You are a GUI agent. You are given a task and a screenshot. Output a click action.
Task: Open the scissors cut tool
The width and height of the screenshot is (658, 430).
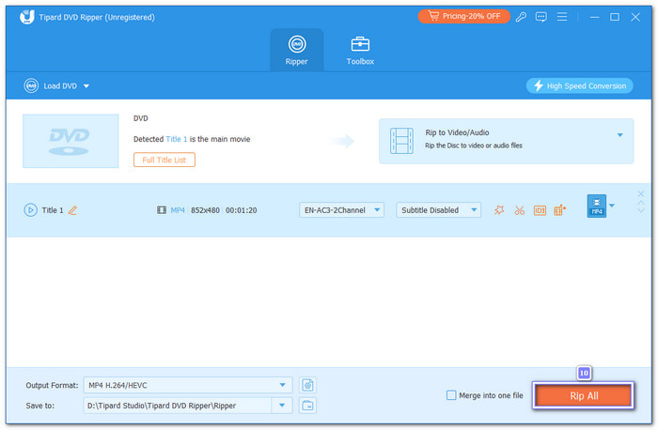point(519,210)
